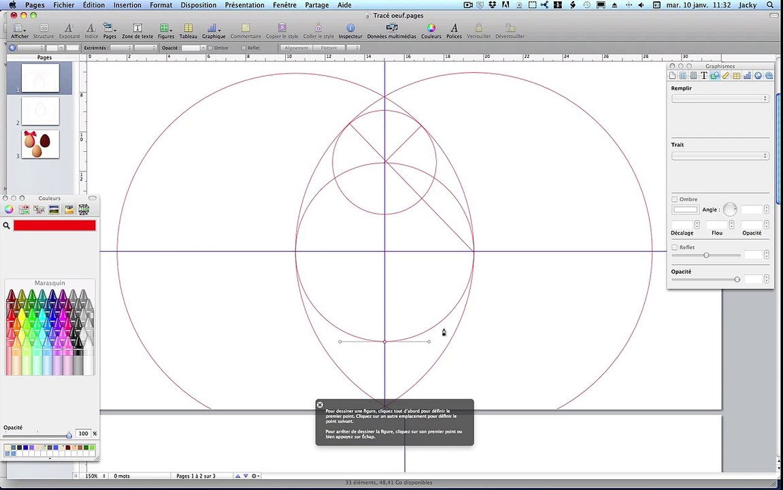
Task: Select the color palettes mode in Couleurs
Action: [x=39, y=210]
